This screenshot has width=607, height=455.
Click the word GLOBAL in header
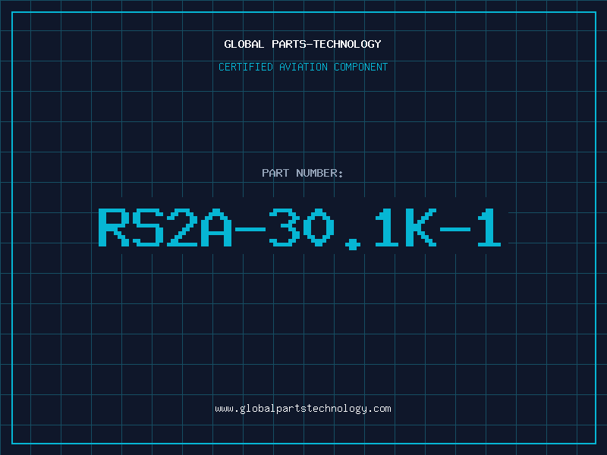244,44
